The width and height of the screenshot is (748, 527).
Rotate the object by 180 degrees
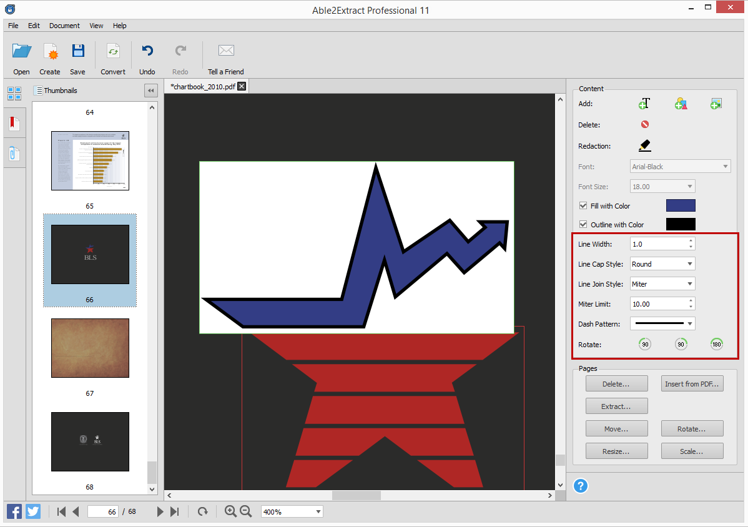(717, 344)
